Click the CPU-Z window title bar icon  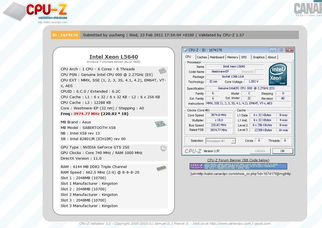pyautogui.click(x=185, y=50)
